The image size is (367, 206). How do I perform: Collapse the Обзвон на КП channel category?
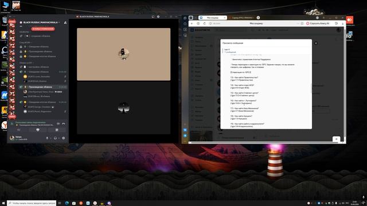(26, 63)
